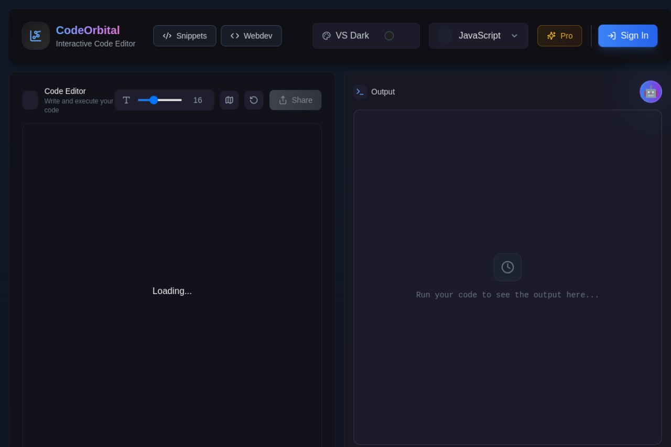
Task: Click the clock icon in output panel
Action: click(x=507, y=267)
